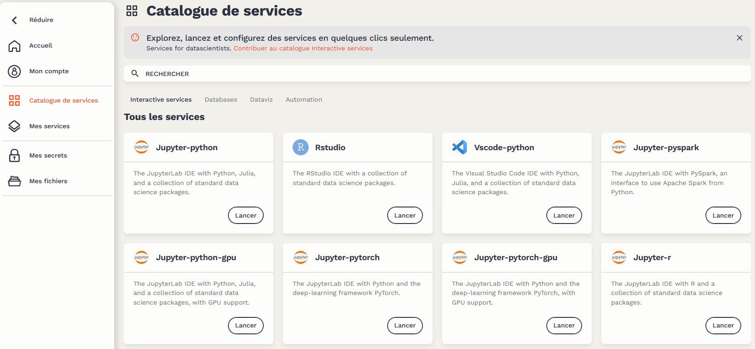Screen dimensions: 755x349
Task: Open Mon compte user icon
Action: (x=15, y=71)
